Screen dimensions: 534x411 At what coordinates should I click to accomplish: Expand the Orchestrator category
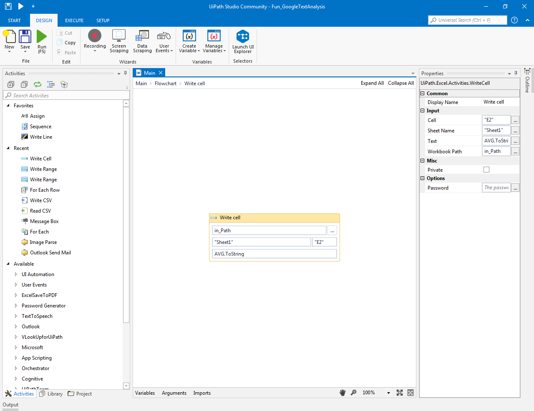16,368
